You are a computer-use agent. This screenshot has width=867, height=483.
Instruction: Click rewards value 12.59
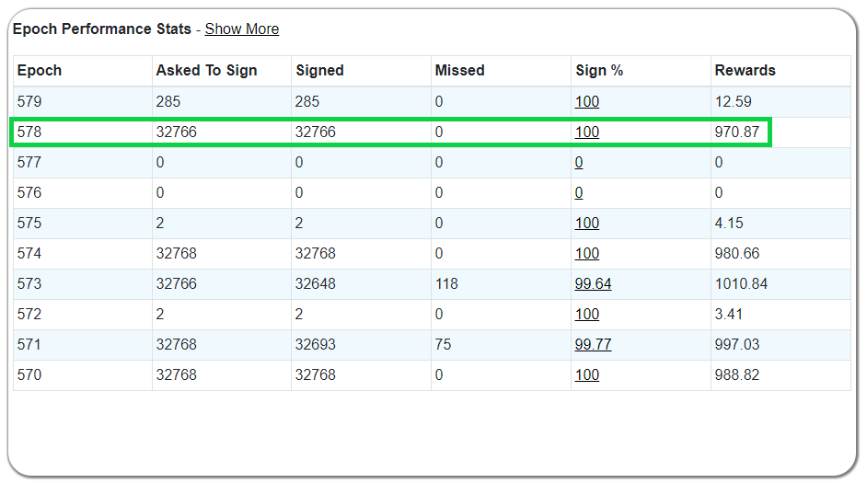[734, 102]
